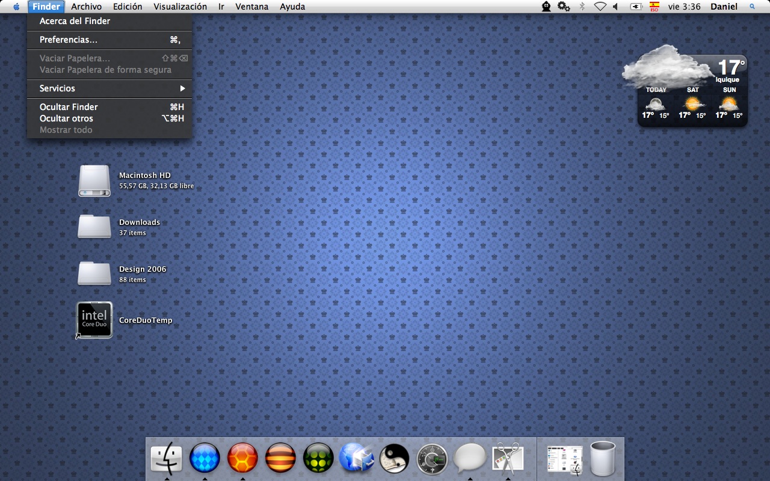Screen dimensions: 770x481
Task: Click the Macintosh HD label text
Action: pos(145,176)
